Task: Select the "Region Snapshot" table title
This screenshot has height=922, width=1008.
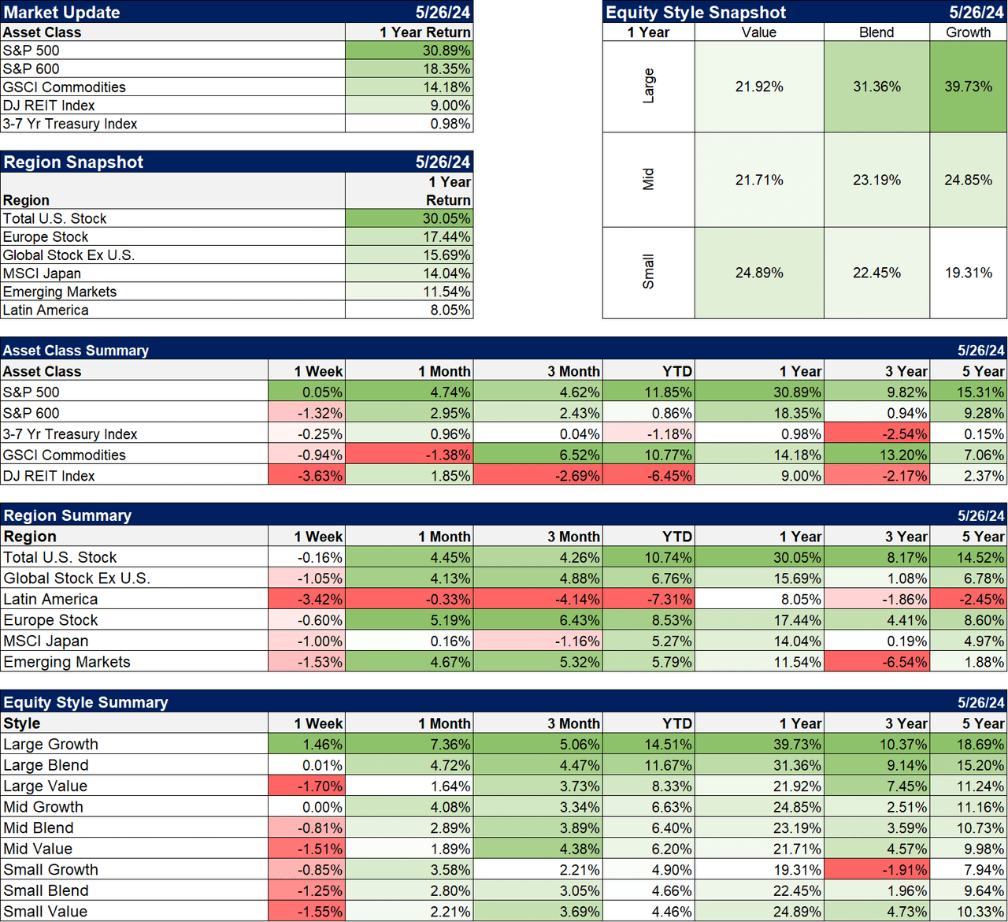Action: click(x=72, y=162)
